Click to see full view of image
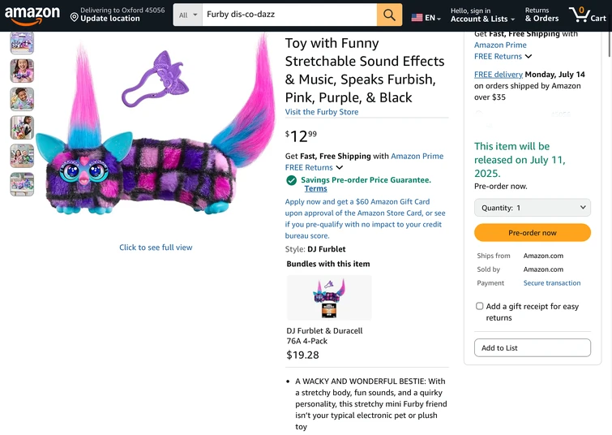Screen dimensions: 612x435 [x=156, y=248]
